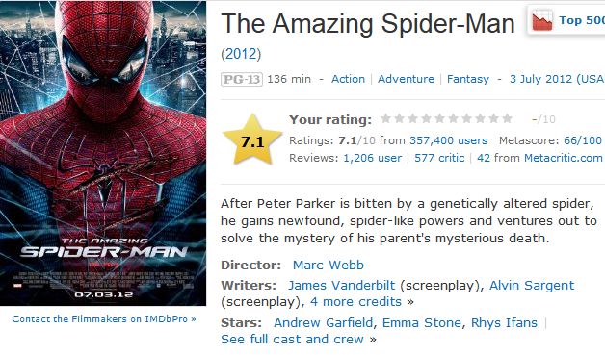
Task: Select the Action genre link
Action: 348,79
